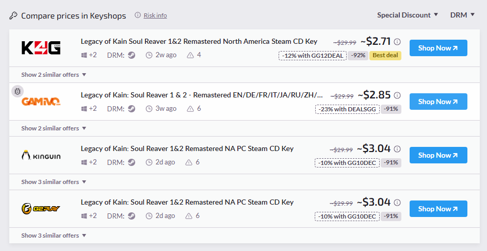This screenshot has width=487, height=251.
Task: Shop Now at Kinguin
Action: click(438, 155)
